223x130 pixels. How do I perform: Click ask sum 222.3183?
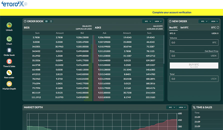click(151, 97)
